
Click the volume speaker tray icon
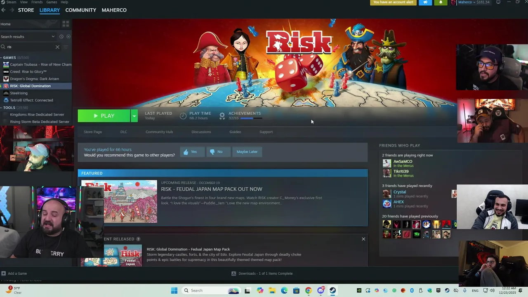pos(492,290)
